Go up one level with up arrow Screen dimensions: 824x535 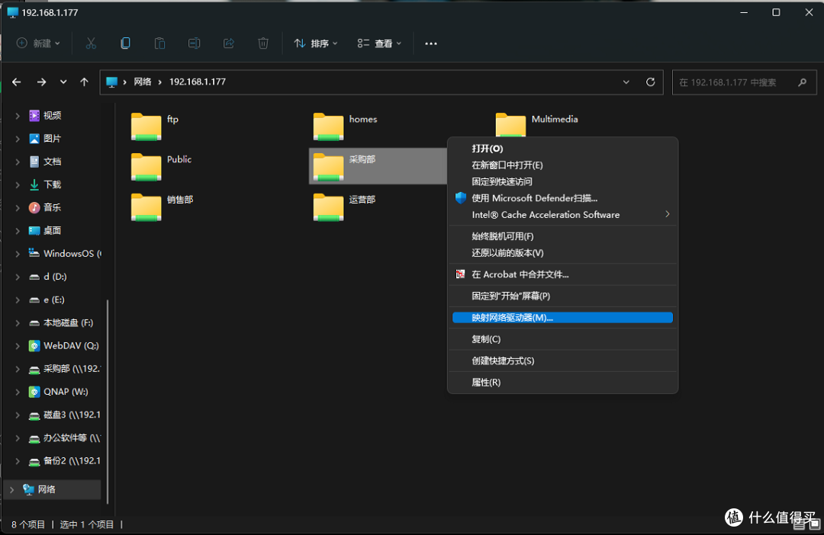pyautogui.click(x=84, y=82)
